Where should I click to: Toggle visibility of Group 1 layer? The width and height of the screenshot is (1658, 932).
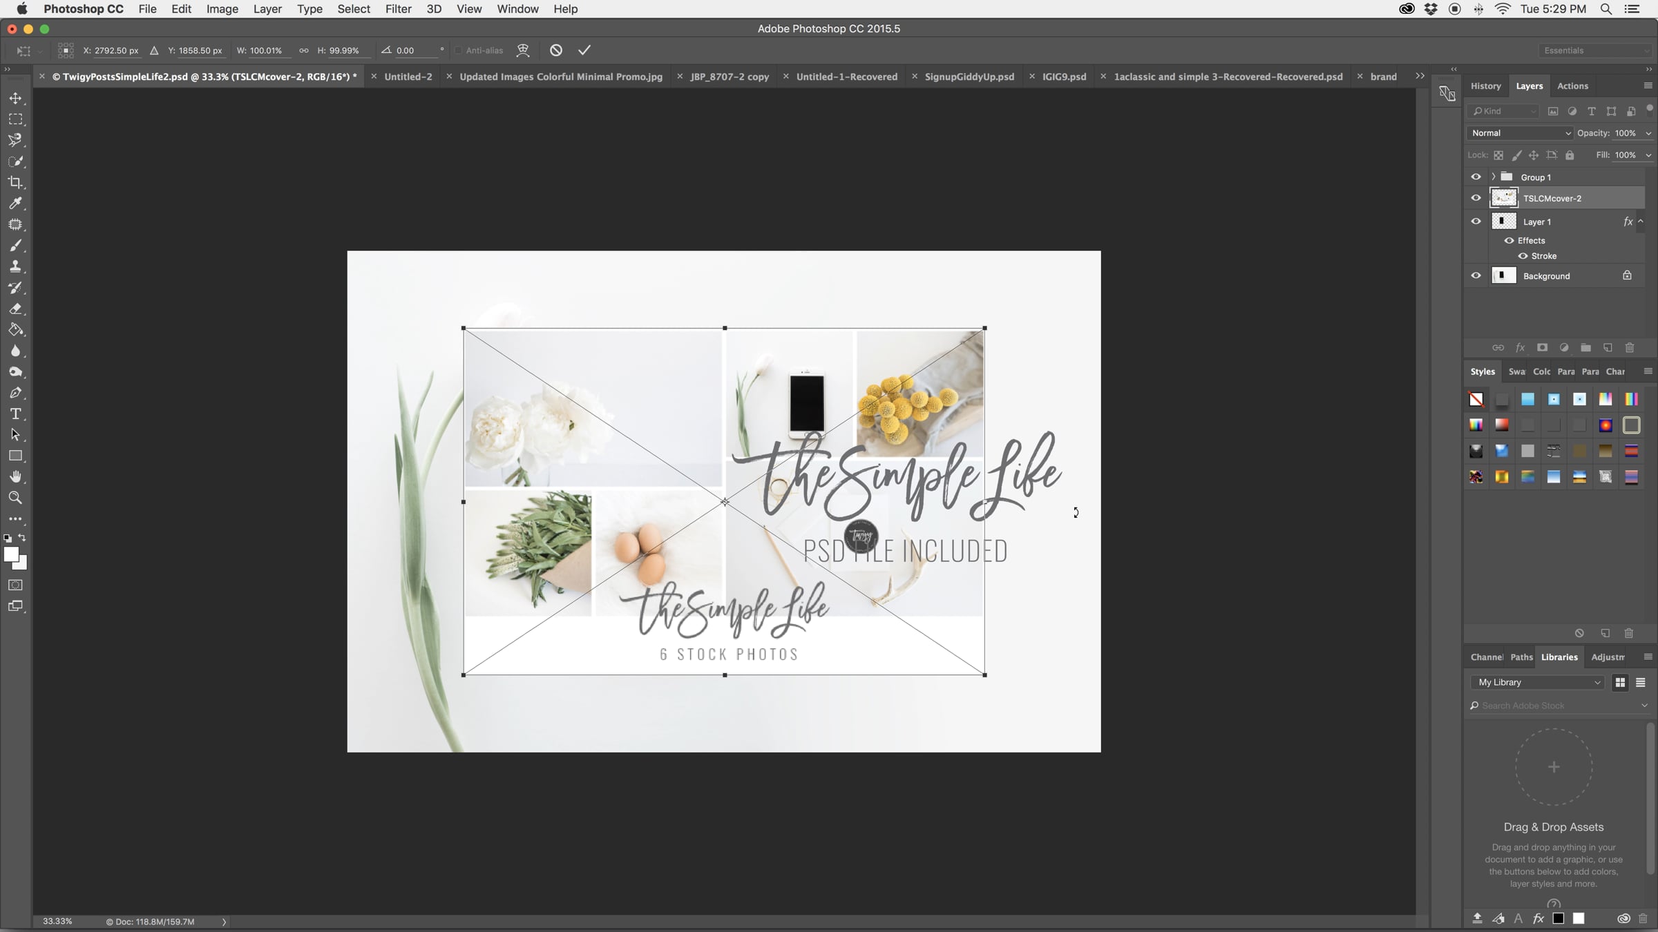[1476, 177]
